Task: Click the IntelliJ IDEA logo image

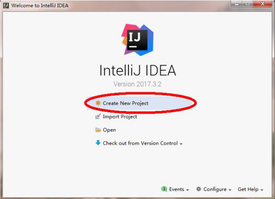Action: click(137, 40)
